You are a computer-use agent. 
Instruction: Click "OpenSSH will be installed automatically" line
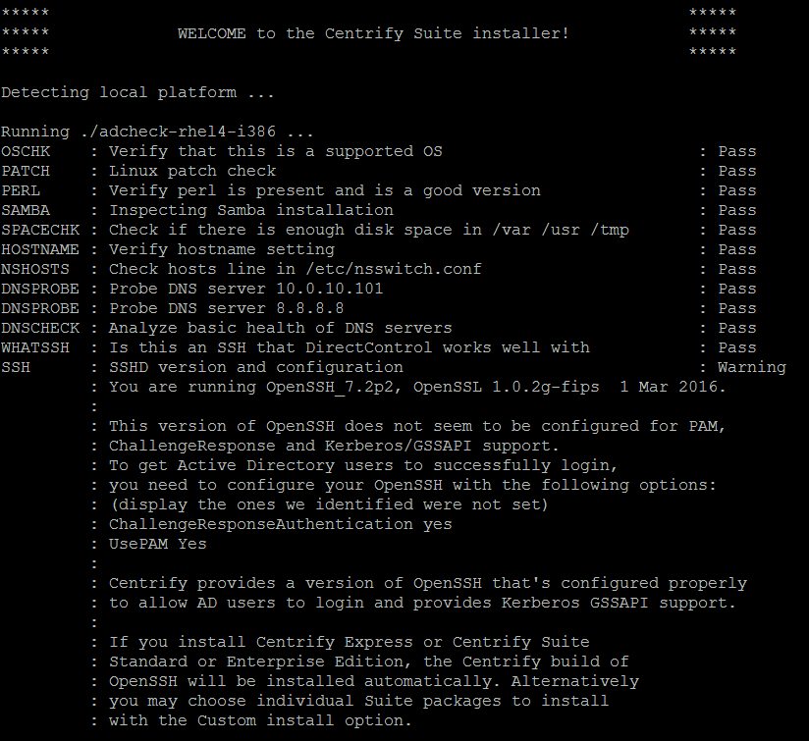click(x=374, y=681)
